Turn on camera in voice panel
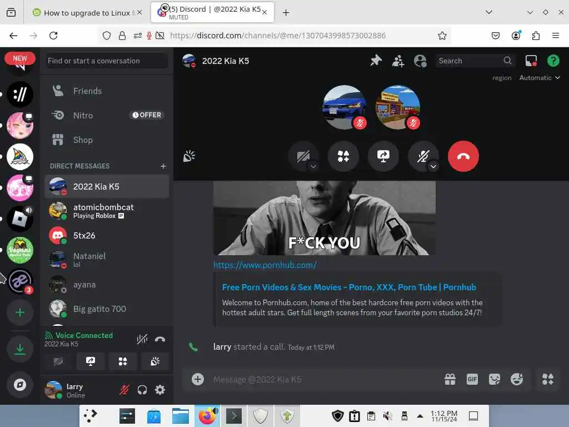 pos(58,361)
